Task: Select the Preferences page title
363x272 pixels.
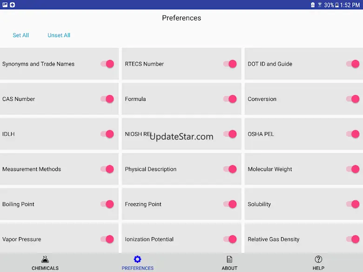Action: [181, 18]
